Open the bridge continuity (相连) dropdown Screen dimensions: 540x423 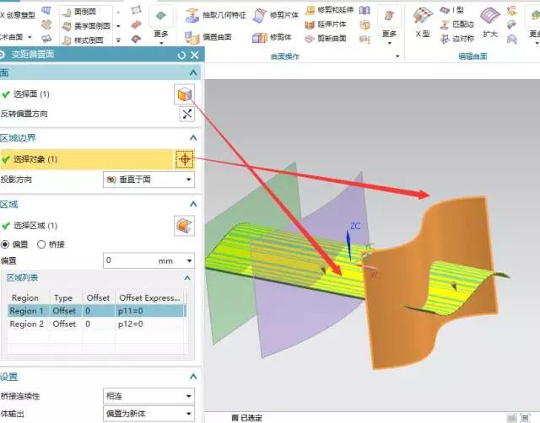(x=148, y=396)
